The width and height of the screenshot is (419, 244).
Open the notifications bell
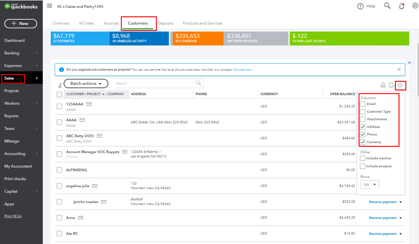click(401, 6)
